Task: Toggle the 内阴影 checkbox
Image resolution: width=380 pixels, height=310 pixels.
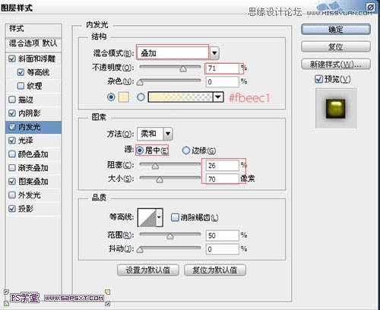Action: [11, 113]
